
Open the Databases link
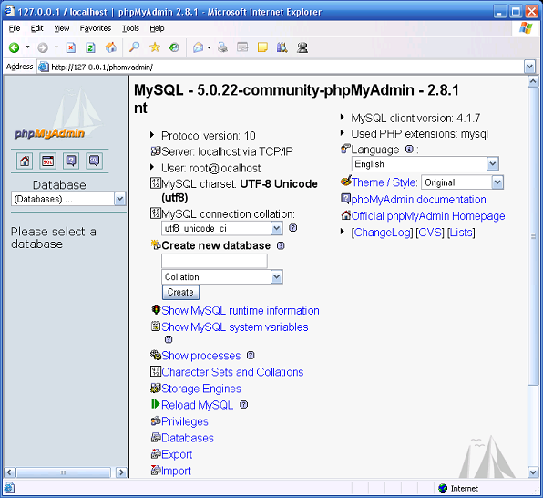point(188,438)
